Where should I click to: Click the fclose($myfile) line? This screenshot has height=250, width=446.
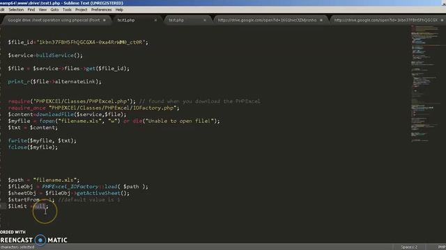tap(33, 147)
